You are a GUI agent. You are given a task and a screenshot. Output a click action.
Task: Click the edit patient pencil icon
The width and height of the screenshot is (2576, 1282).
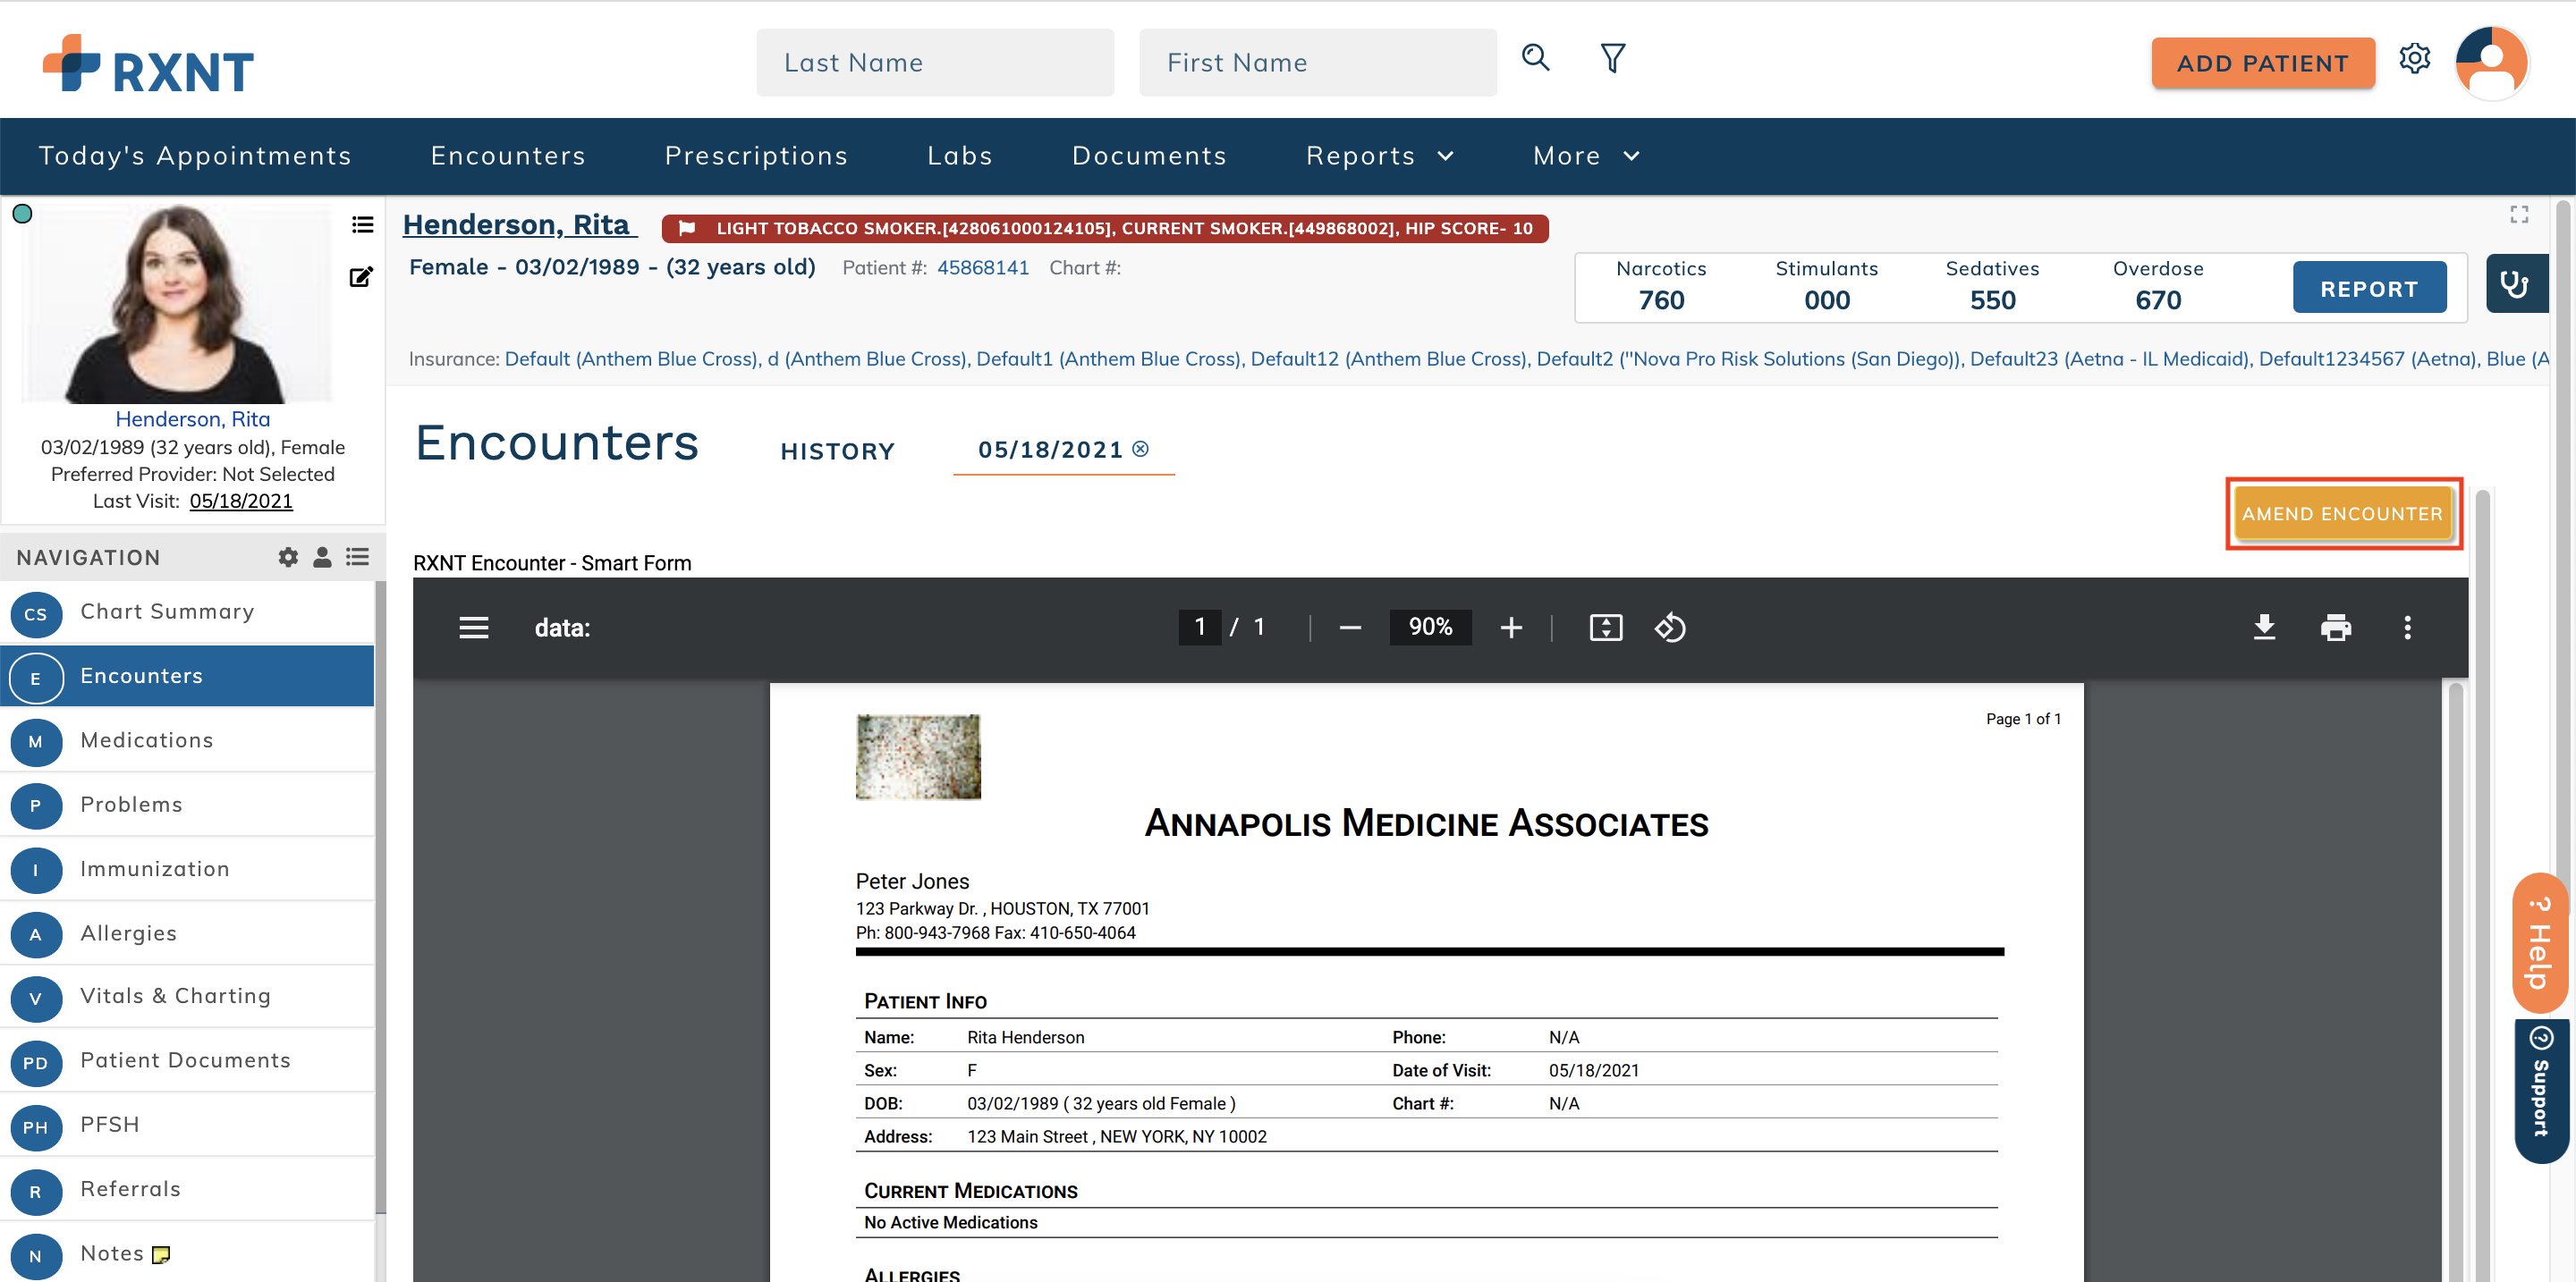point(361,277)
